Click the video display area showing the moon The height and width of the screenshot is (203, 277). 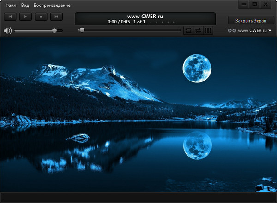point(138,115)
